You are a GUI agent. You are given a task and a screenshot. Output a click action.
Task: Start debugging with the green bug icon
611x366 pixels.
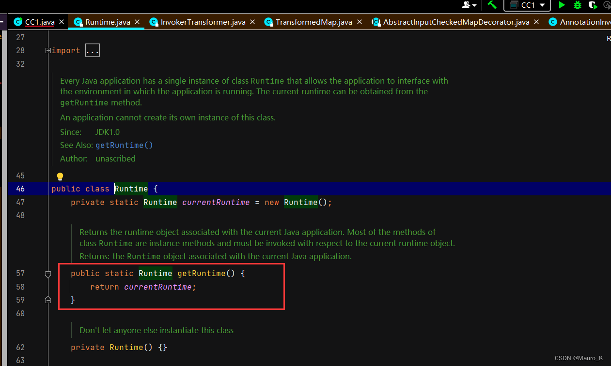[x=578, y=5]
